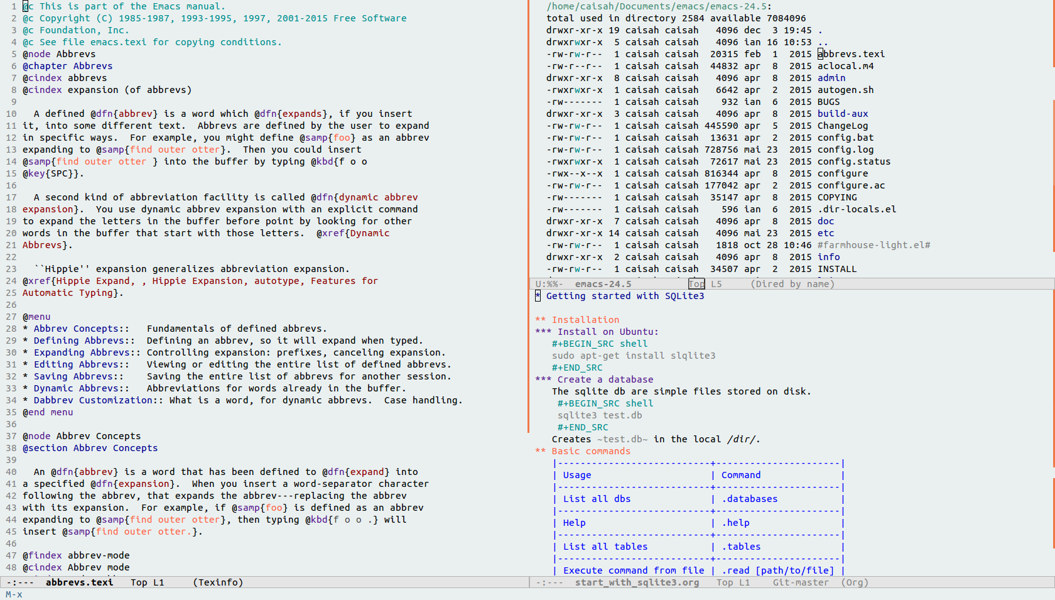Open the BUGS file entry
Viewport: 1055px width, 600px height.
click(828, 102)
